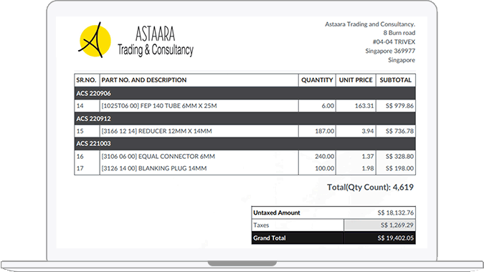This screenshot has width=484, height=272.
Task: Select address line '#04-04 TRIVEX'
Action: (x=394, y=42)
